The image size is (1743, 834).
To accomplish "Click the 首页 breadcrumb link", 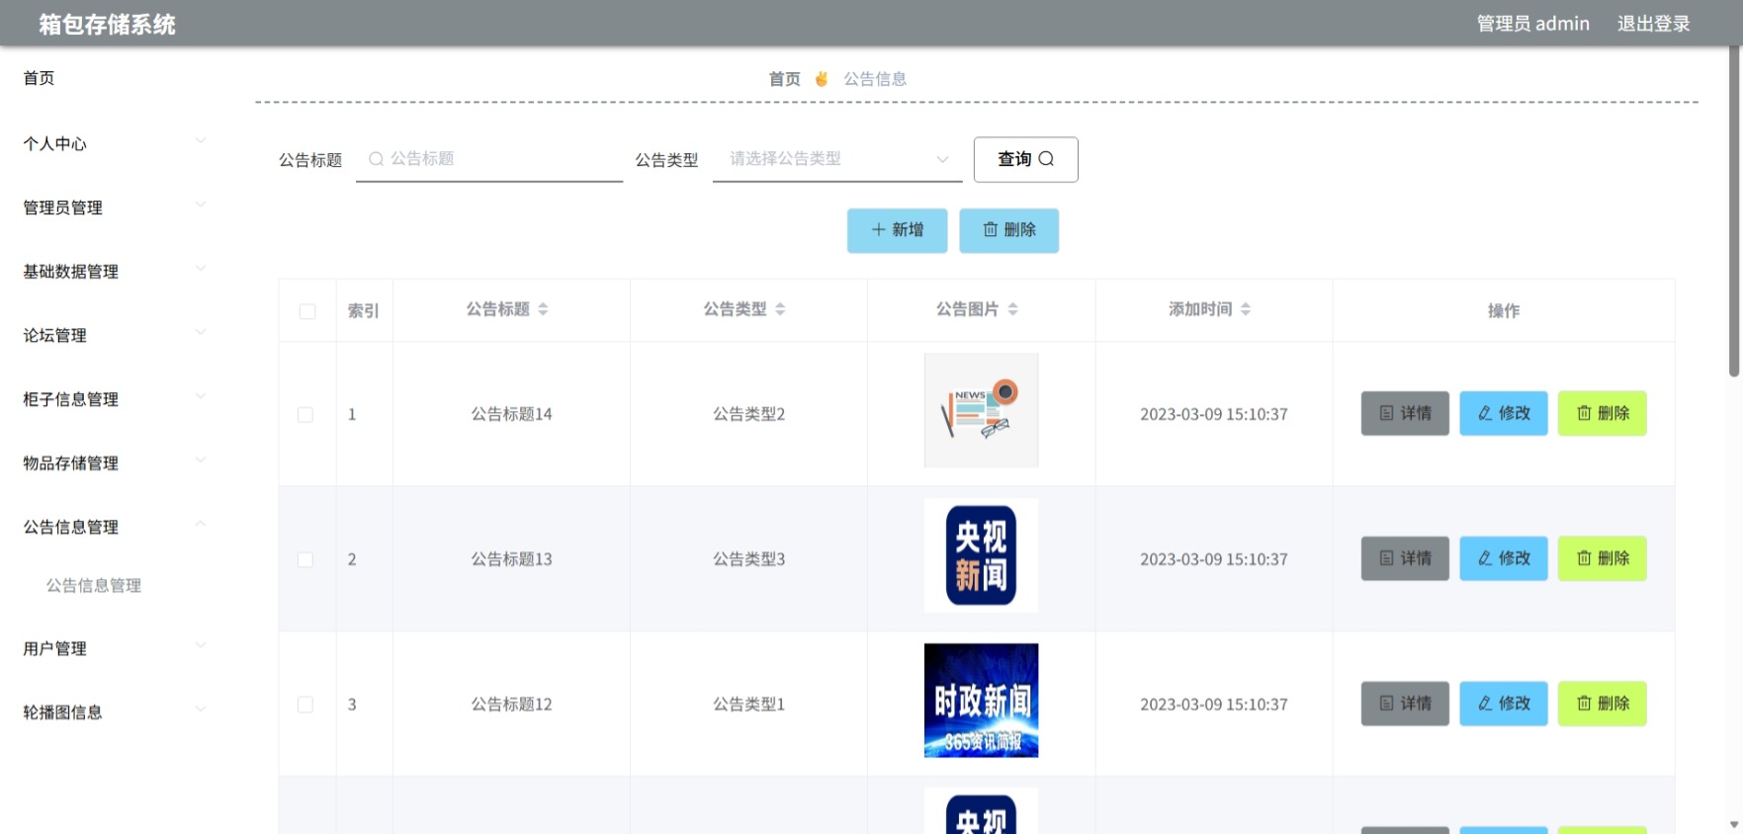I will 785,79.
